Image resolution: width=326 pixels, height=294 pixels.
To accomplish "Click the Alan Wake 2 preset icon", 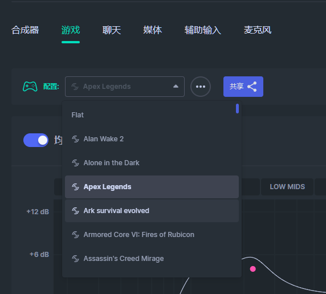I will pyautogui.click(x=75, y=139).
